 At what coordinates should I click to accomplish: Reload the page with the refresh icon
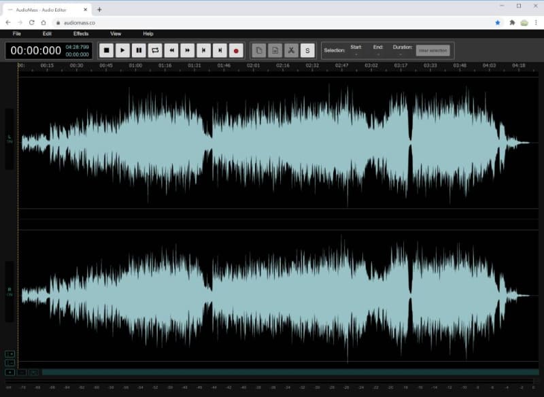pyautogui.click(x=31, y=22)
